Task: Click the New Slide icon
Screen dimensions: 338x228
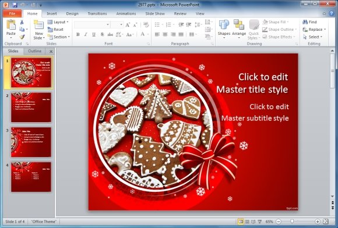Action: pyautogui.click(x=39, y=25)
